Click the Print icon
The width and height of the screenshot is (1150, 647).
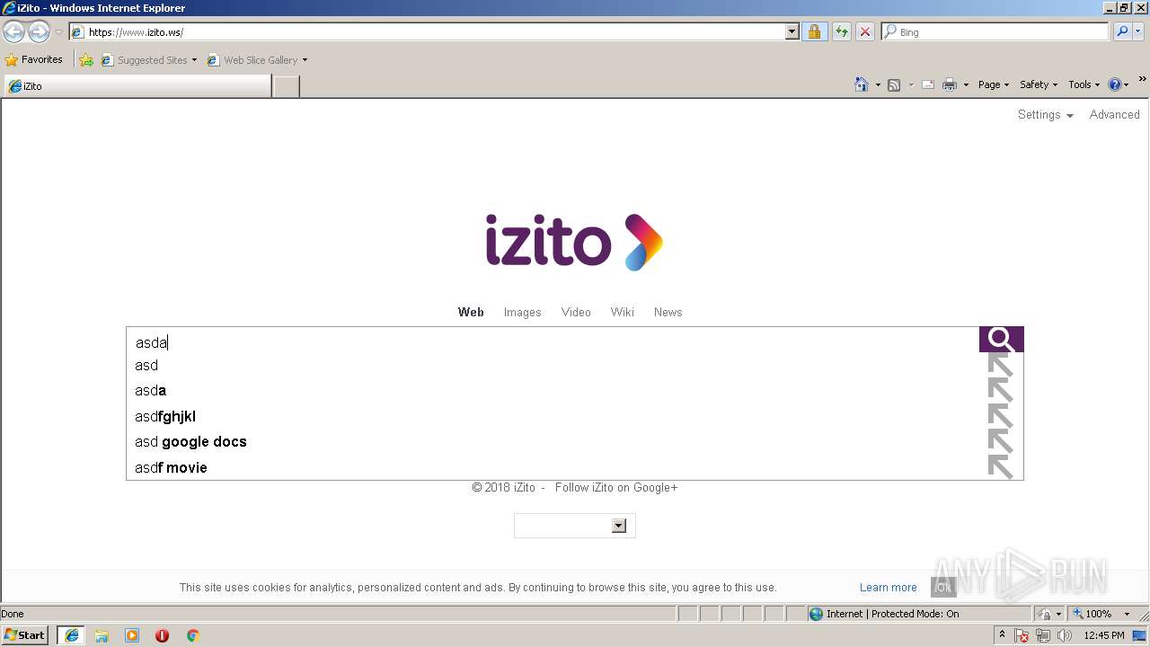(950, 84)
